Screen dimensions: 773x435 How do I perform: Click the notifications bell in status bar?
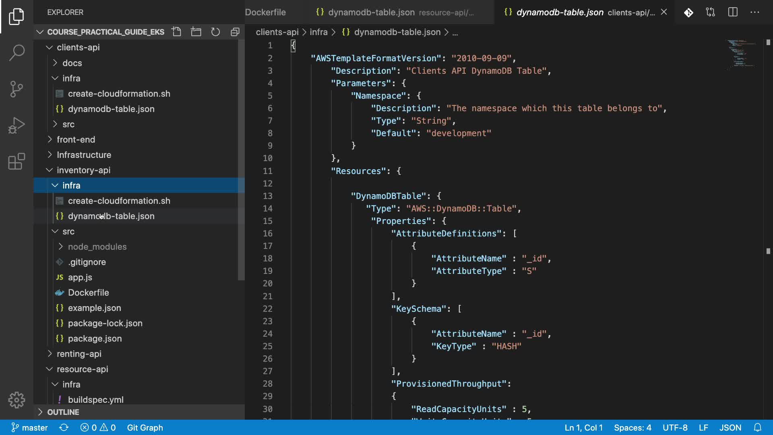pyautogui.click(x=757, y=427)
